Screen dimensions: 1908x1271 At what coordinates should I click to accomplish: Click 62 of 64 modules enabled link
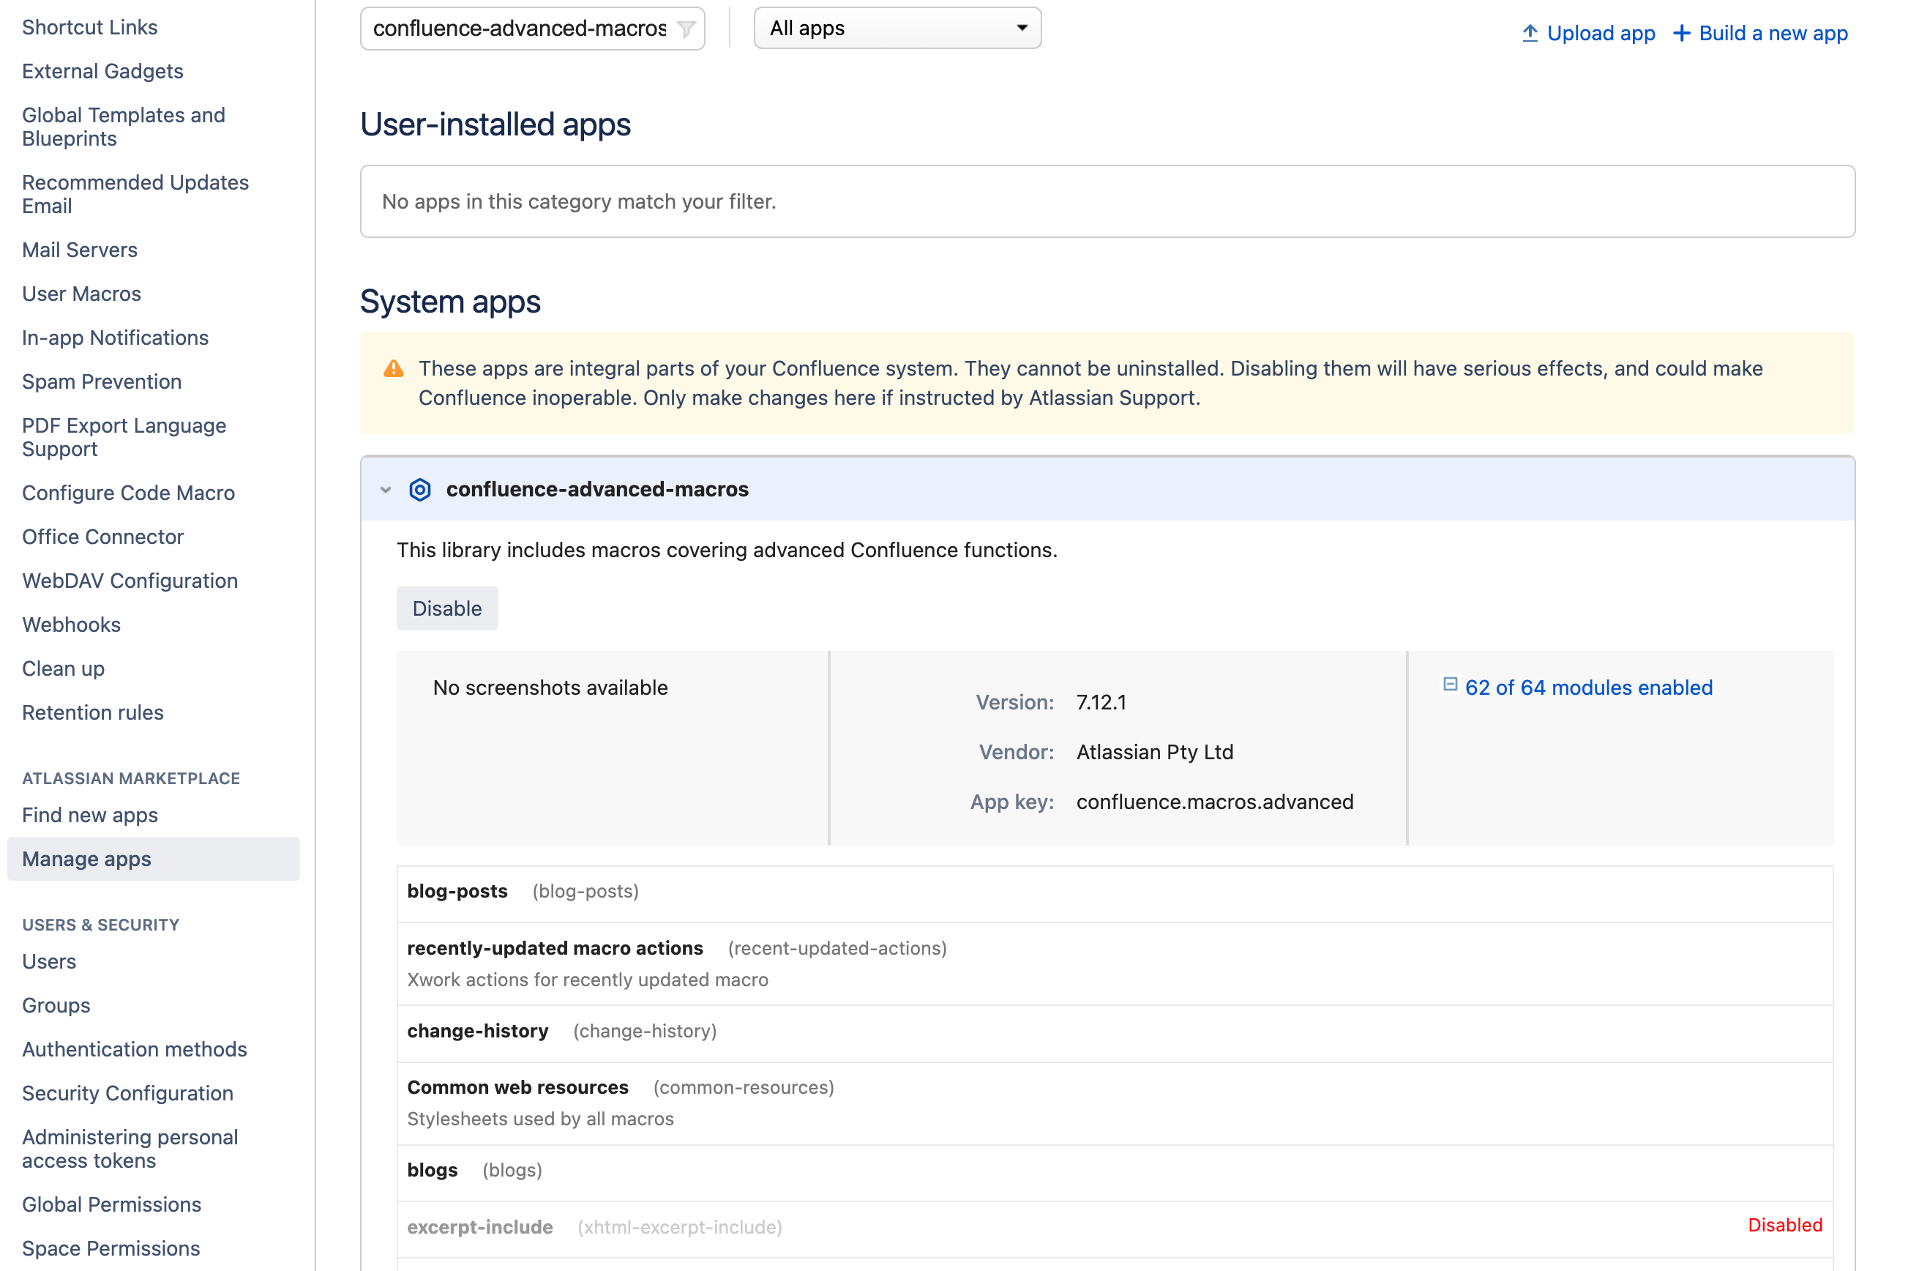[1588, 687]
